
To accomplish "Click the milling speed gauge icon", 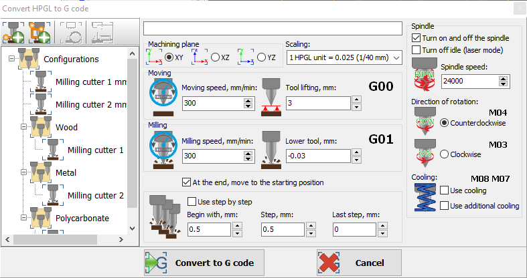I will pyautogui.click(x=163, y=150).
